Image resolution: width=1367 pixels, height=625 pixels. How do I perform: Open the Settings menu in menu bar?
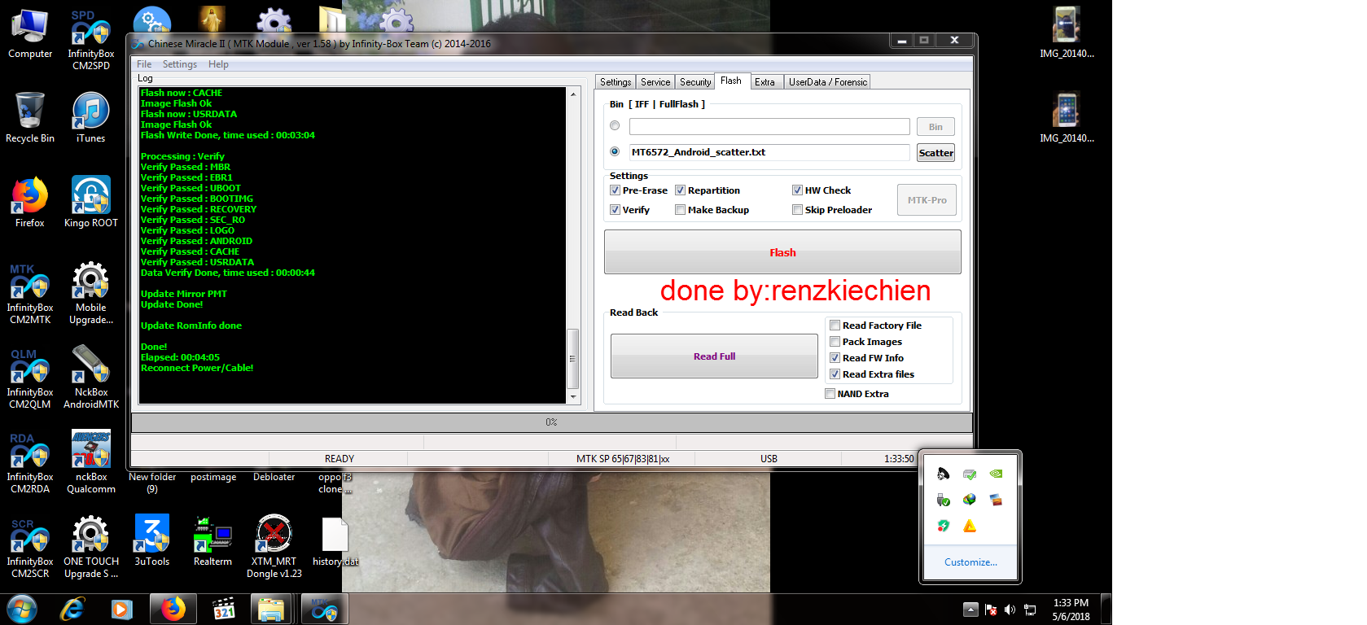pos(179,64)
